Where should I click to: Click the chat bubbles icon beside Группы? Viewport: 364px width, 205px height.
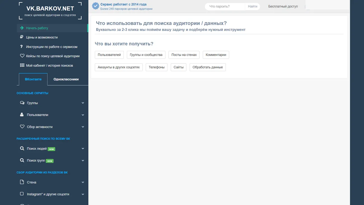22,103
